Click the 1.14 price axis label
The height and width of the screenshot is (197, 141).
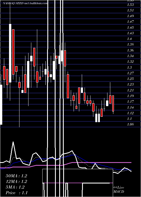pos(130,108)
